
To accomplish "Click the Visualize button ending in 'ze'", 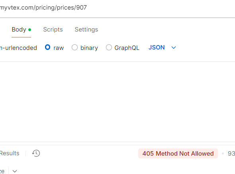I will [x=2, y=171].
